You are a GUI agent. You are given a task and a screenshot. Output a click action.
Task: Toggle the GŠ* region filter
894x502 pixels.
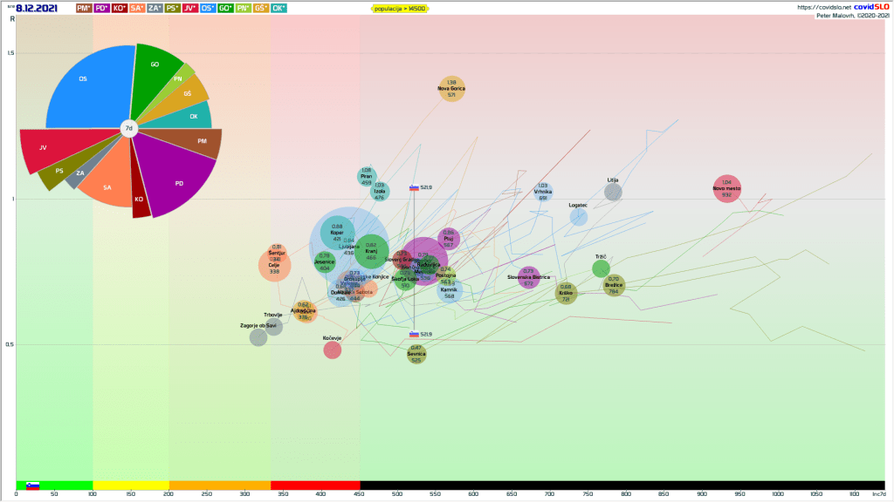(261, 8)
